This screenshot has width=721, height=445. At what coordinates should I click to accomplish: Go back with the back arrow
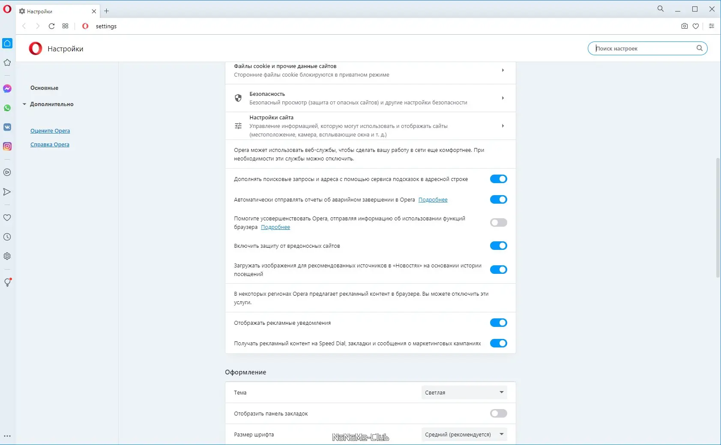[24, 26]
